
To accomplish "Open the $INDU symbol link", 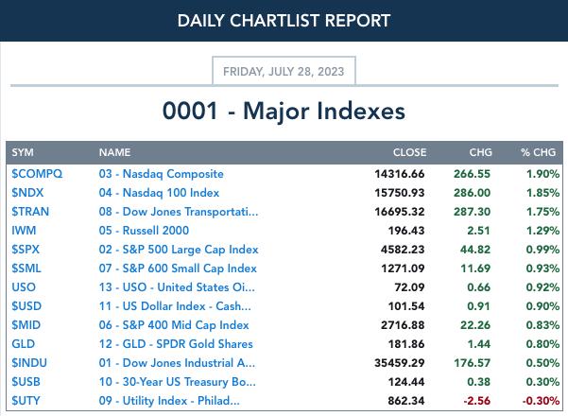I will 29,363.
